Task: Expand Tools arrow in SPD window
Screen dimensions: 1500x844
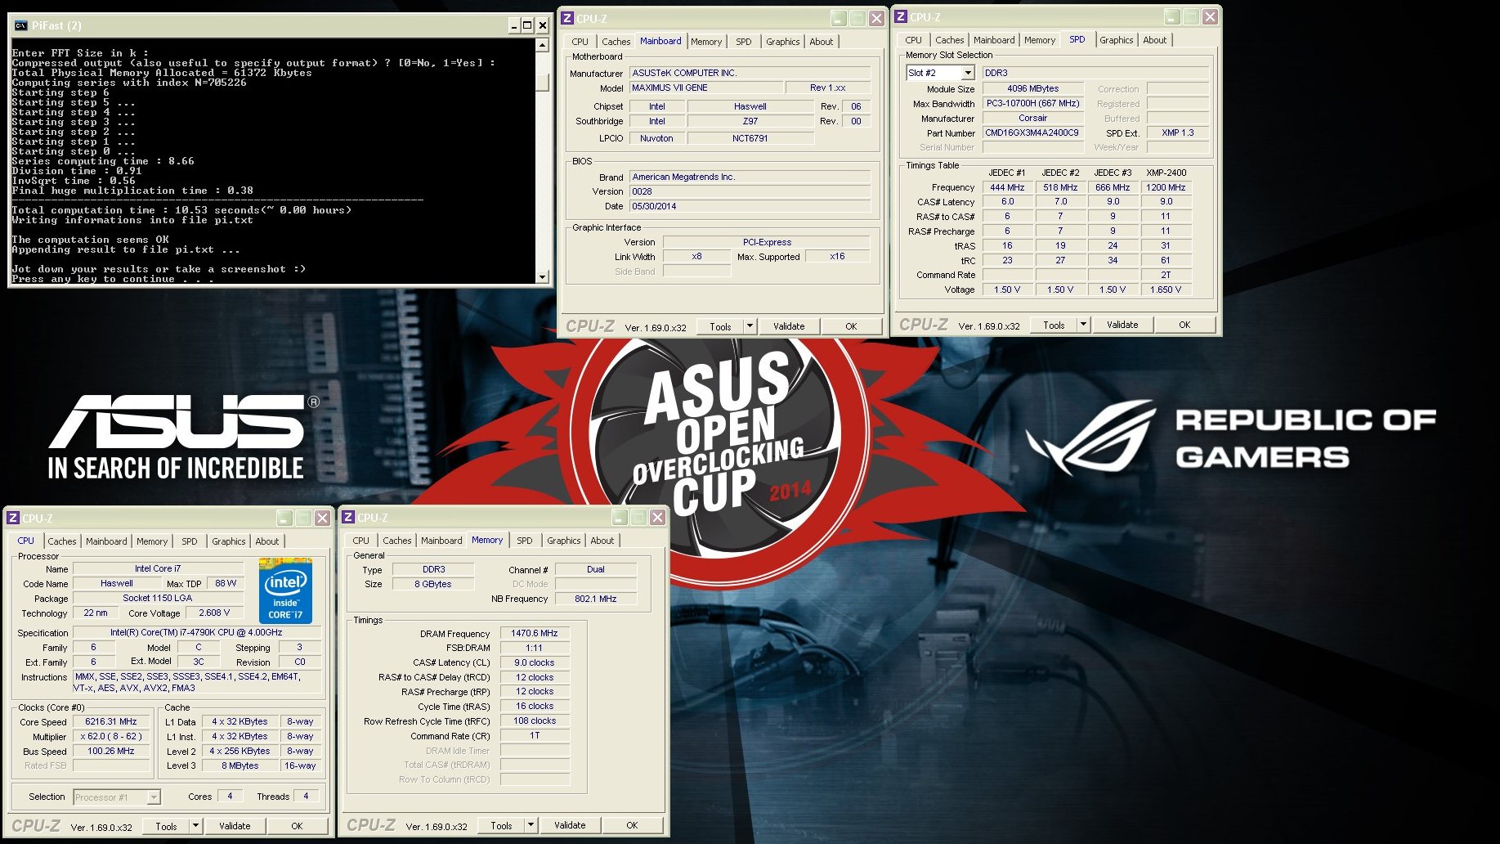Action: point(1083,325)
